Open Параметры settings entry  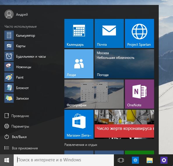(17, 126)
